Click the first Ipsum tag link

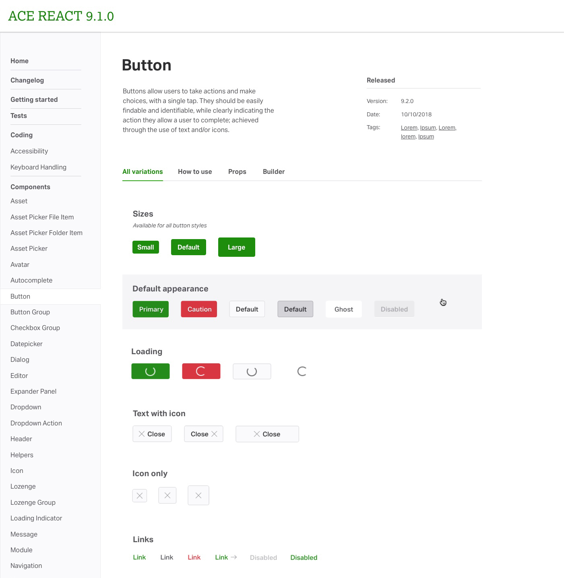point(428,128)
